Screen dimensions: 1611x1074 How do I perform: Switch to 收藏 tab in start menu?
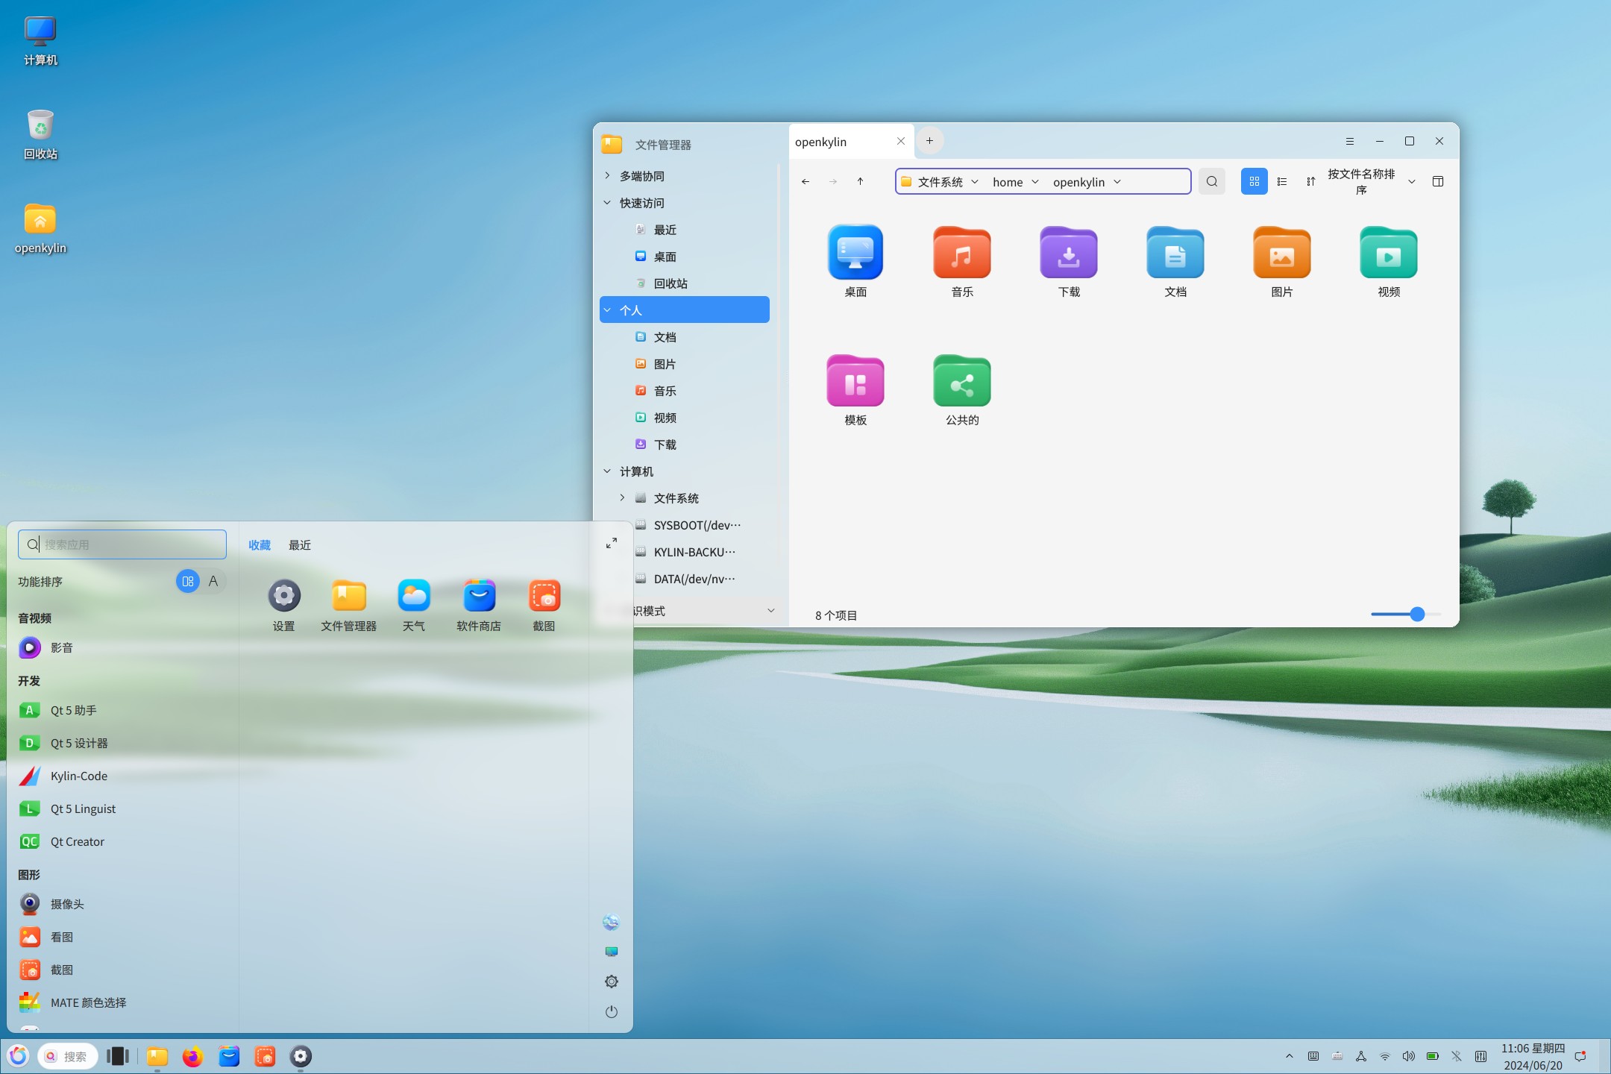[260, 545]
